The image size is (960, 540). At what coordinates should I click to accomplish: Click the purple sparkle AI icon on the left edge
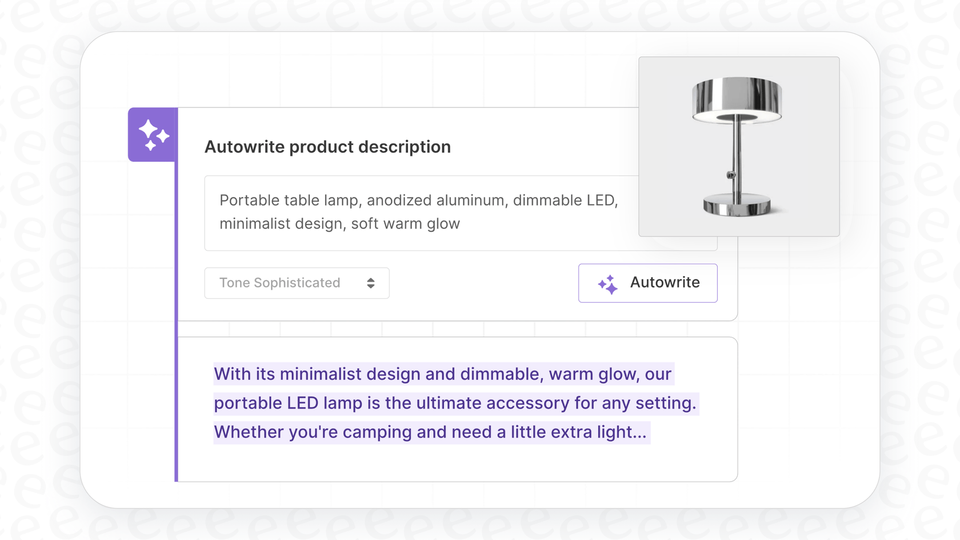point(152,135)
